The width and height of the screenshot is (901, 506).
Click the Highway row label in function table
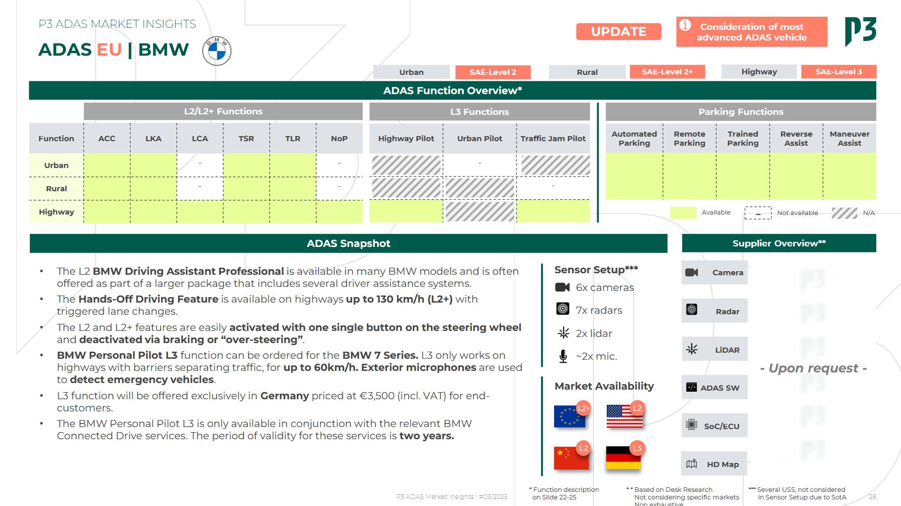click(56, 212)
